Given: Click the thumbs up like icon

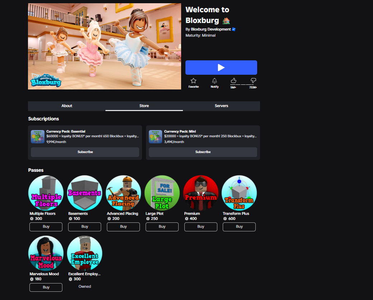Looking at the screenshot, I should pyautogui.click(x=233, y=81).
